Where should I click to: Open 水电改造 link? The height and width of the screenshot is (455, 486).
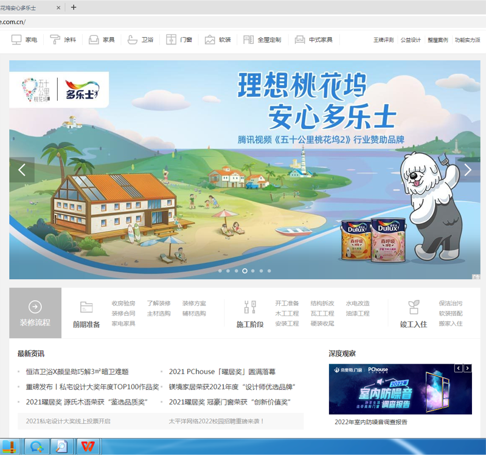[x=358, y=304]
